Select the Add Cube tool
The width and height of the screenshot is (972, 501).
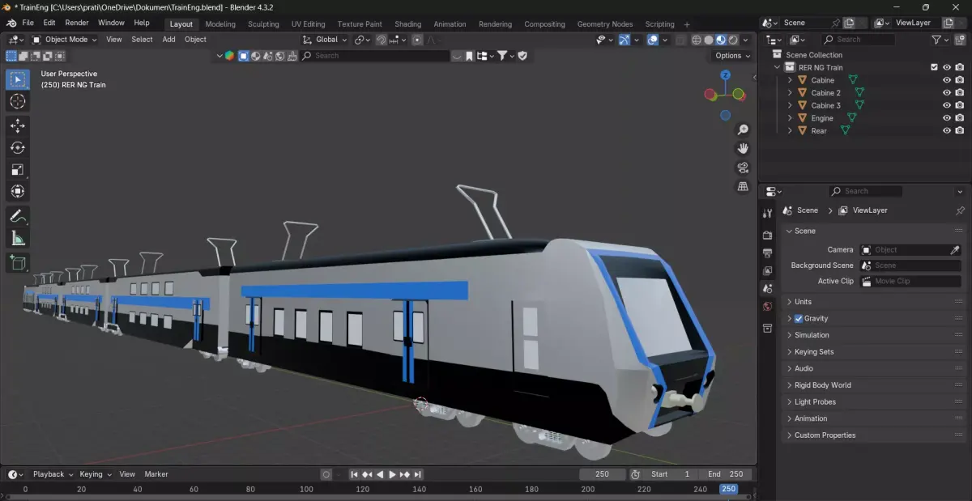[18, 262]
